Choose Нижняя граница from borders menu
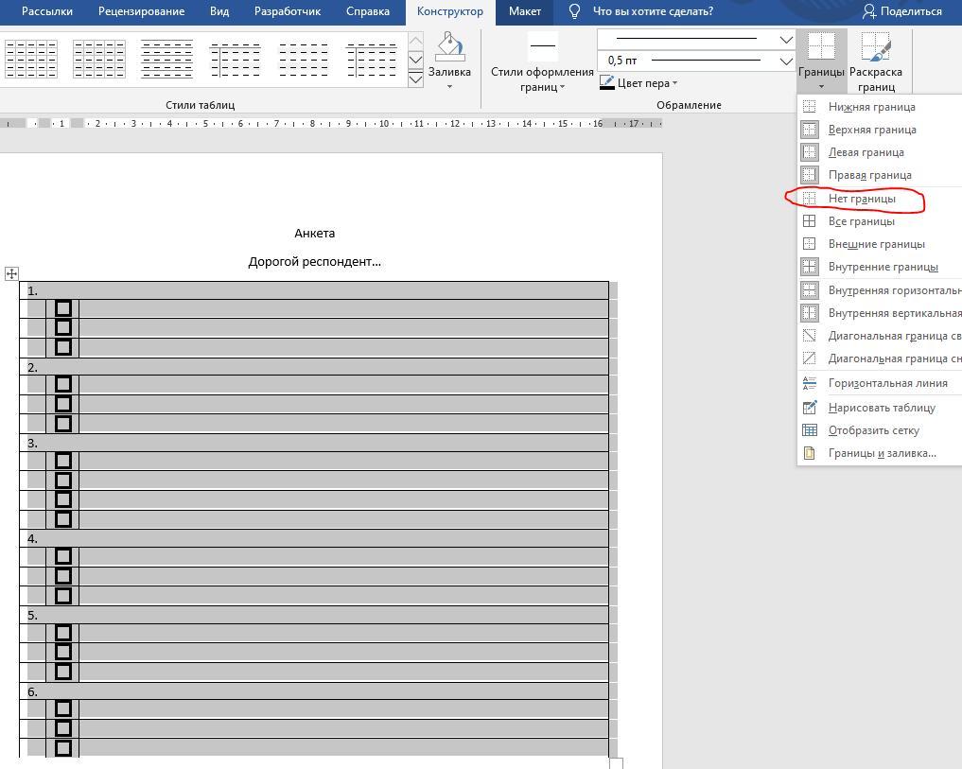Screen dimensions: 962x769 pos(879,107)
